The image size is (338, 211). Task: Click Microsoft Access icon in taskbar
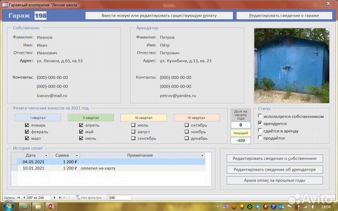point(51,206)
